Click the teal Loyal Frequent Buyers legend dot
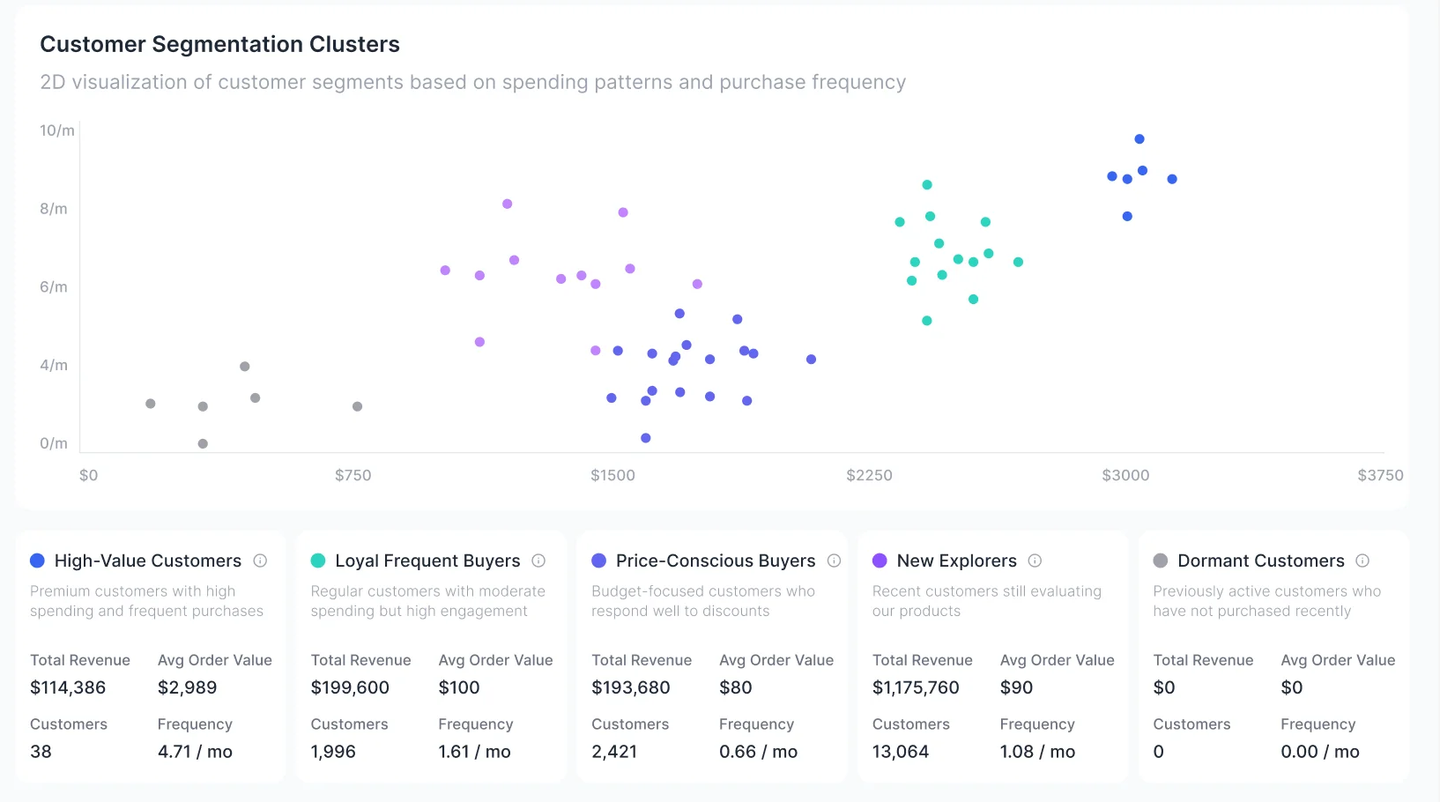This screenshot has width=1440, height=802. (317, 561)
